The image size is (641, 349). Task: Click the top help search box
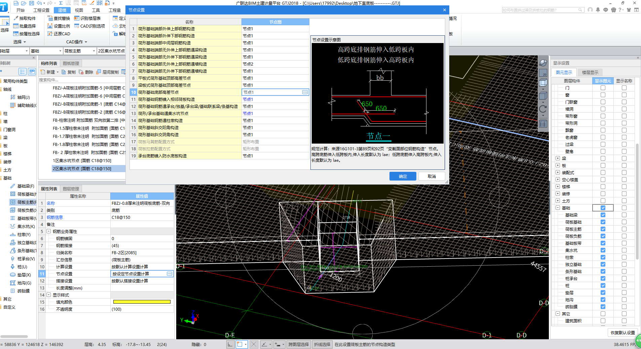543,10
